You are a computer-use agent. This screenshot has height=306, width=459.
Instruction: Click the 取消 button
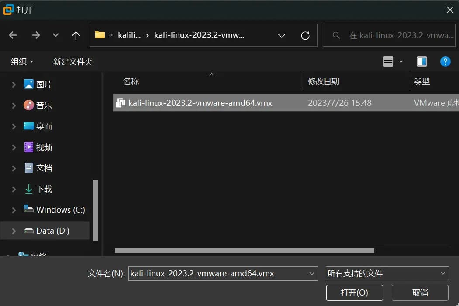tap(420, 292)
